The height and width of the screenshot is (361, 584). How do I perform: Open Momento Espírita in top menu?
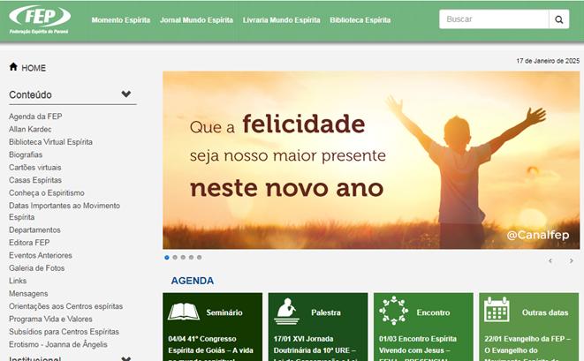pos(121,20)
